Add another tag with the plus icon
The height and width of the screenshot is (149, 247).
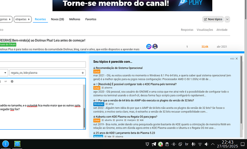[83, 73]
